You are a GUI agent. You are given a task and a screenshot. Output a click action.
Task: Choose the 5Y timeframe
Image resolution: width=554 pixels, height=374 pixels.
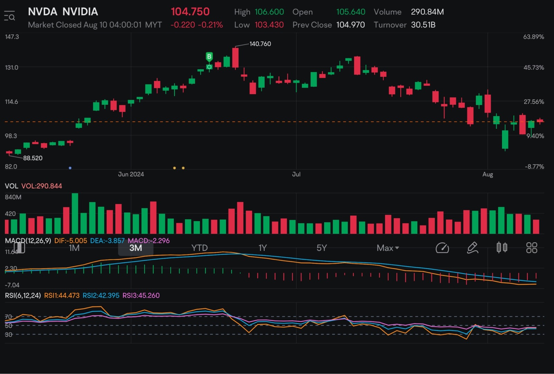tap(322, 248)
